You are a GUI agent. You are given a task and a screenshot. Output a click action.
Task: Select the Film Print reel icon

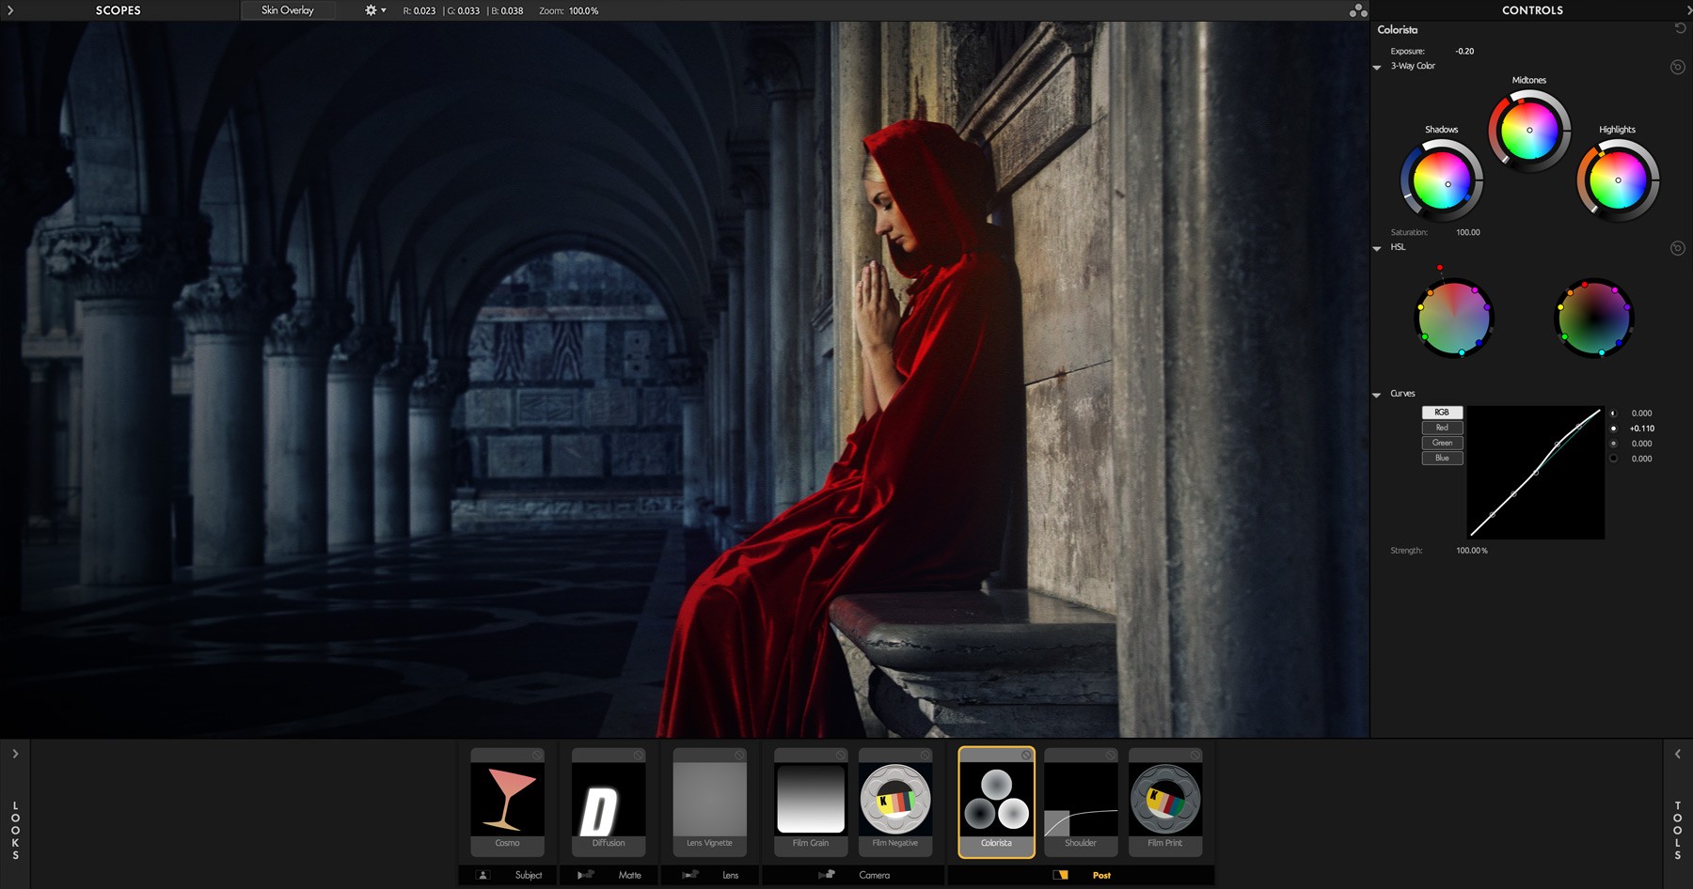[1165, 799]
